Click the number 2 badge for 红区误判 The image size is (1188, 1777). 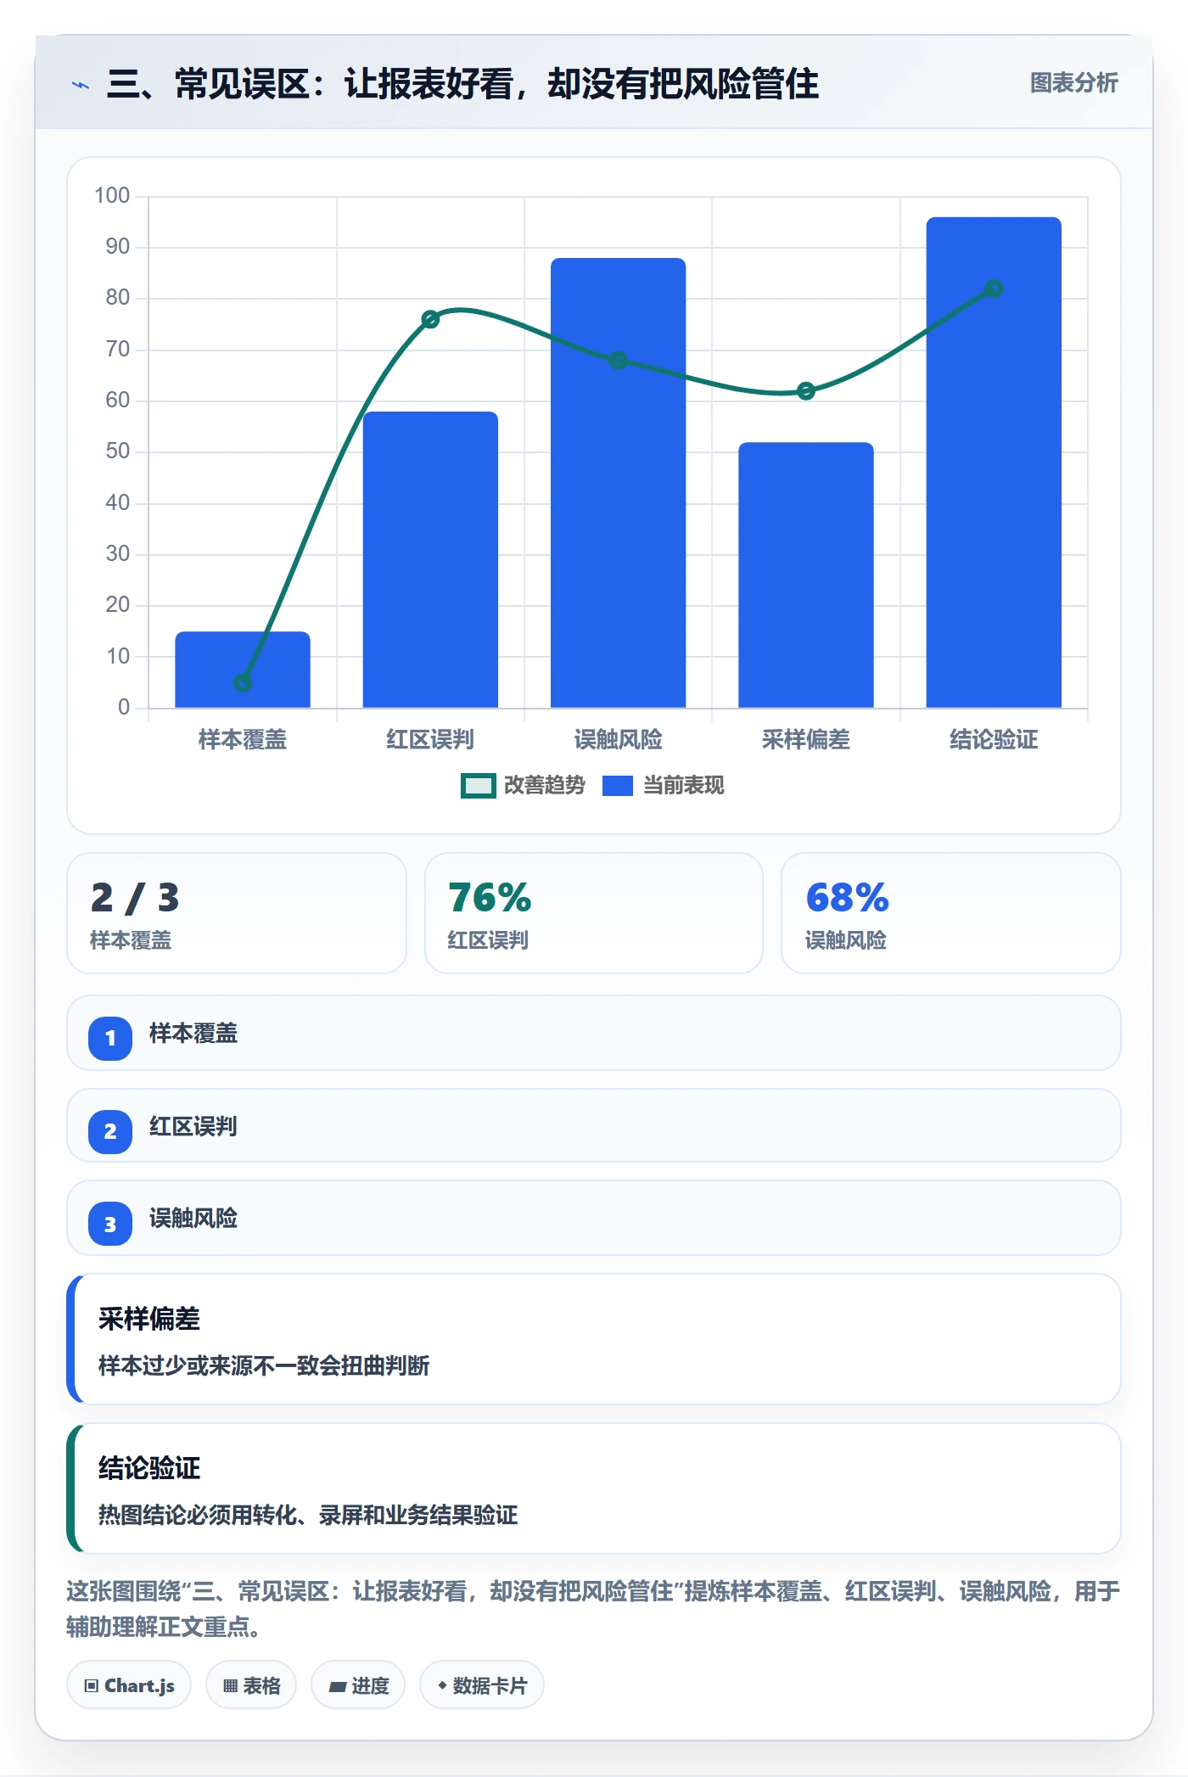110,1131
